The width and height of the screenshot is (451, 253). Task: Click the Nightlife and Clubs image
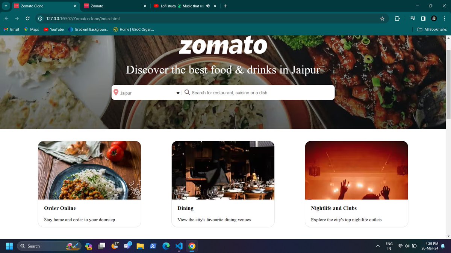(x=356, y=170)
